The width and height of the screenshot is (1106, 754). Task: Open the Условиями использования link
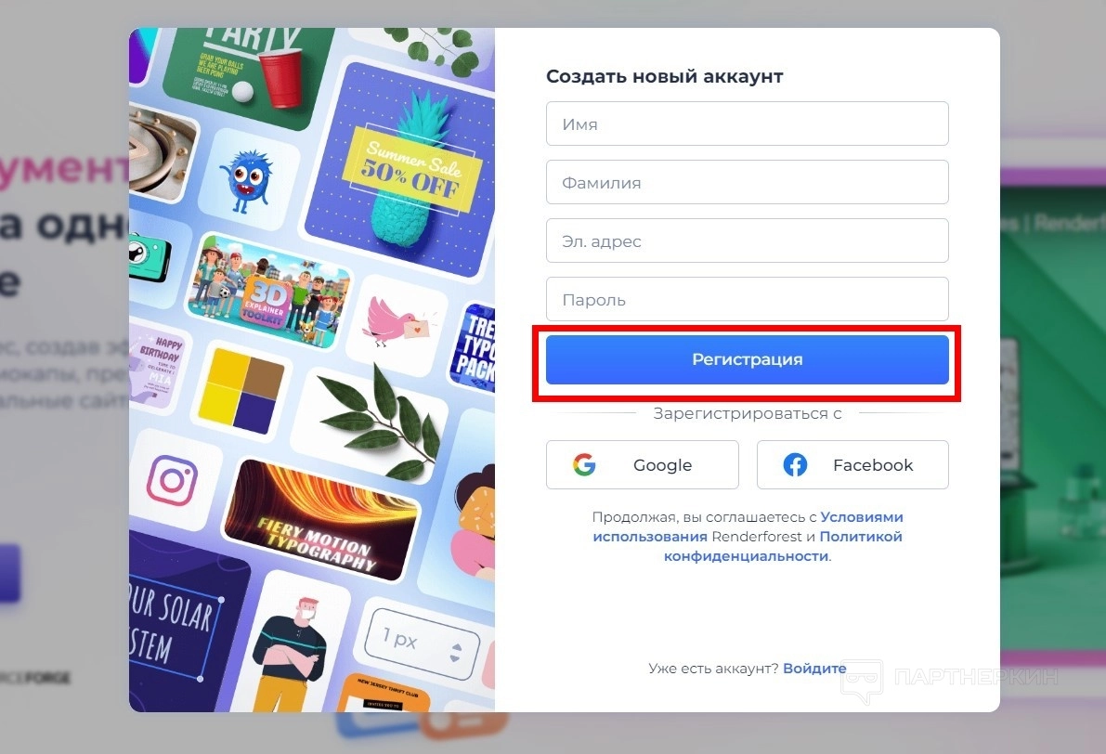tap(748, 526)
